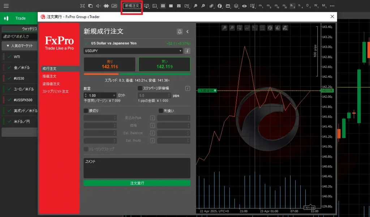
Task: Open the cBot robot icon menu
Action: tap(228, 6)
